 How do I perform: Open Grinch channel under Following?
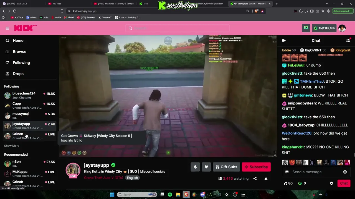point(29,136)
